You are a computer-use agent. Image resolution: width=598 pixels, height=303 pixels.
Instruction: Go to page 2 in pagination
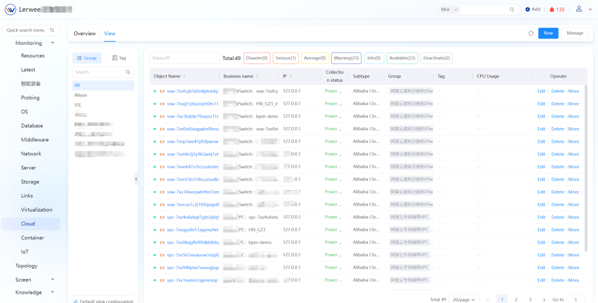[x=516, y=300]
